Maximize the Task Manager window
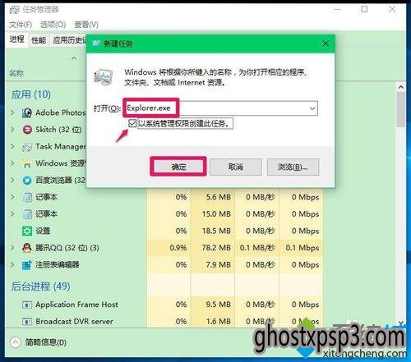 point(364,9)
